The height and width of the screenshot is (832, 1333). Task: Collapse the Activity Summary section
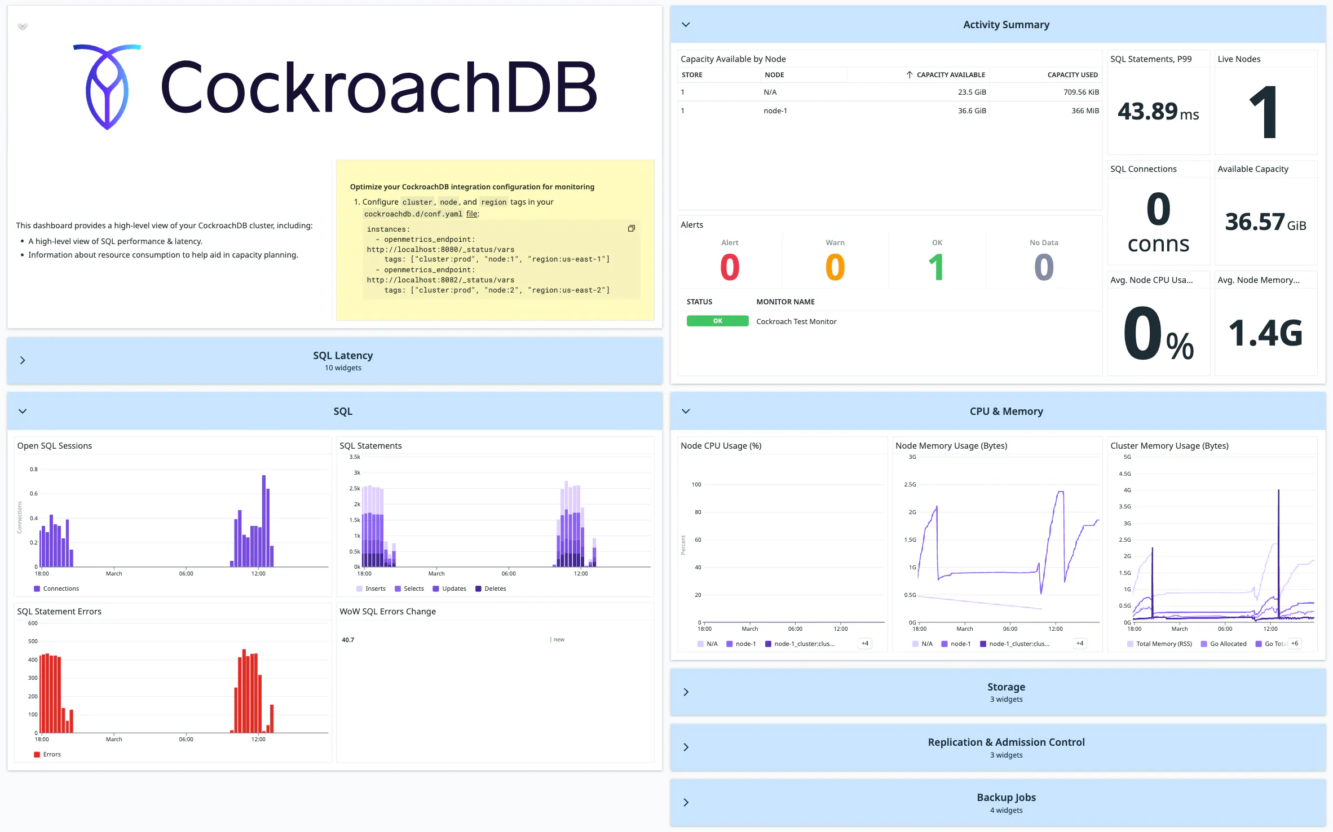686,24
